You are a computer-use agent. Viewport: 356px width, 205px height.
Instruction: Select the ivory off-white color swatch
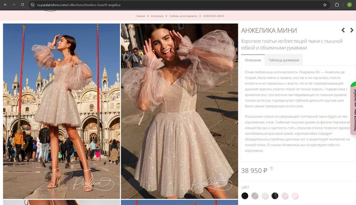coord(265,196)
